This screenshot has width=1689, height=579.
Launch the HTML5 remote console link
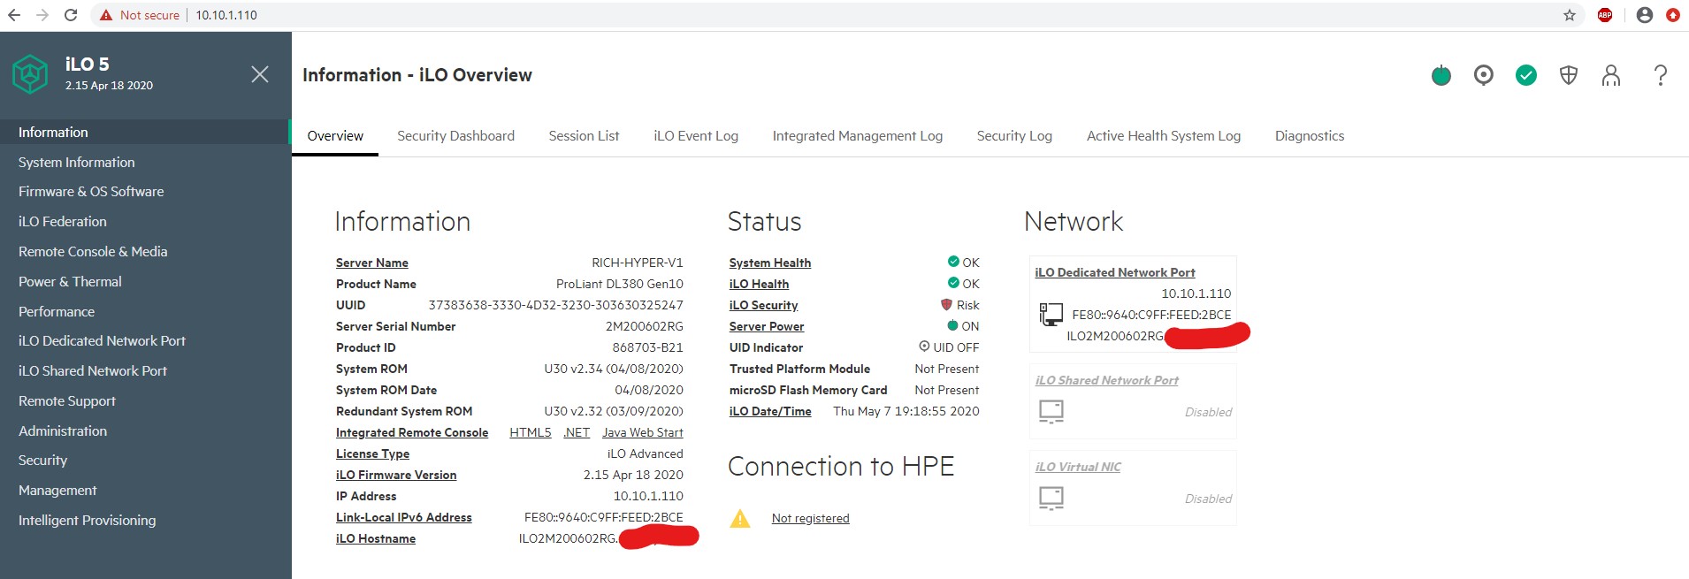coord(530,432)
